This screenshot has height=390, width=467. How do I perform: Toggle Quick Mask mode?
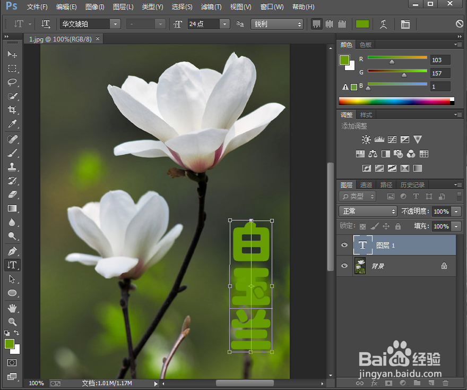[x=12, y=362]
